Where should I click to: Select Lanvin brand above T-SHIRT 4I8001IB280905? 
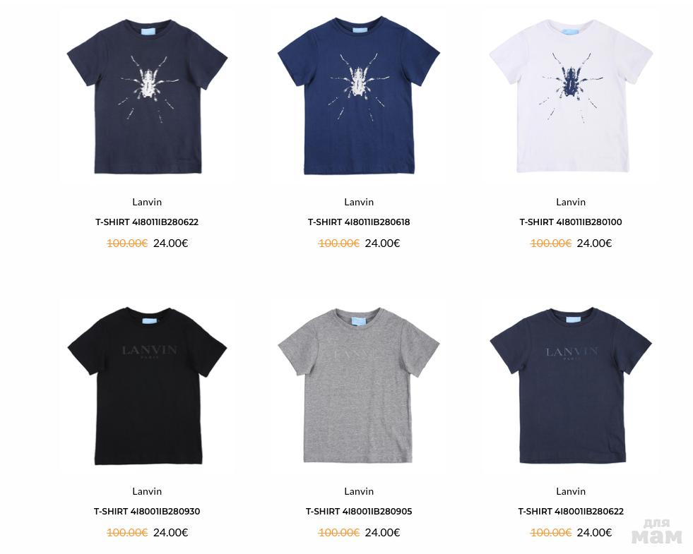tap(359, 491)
